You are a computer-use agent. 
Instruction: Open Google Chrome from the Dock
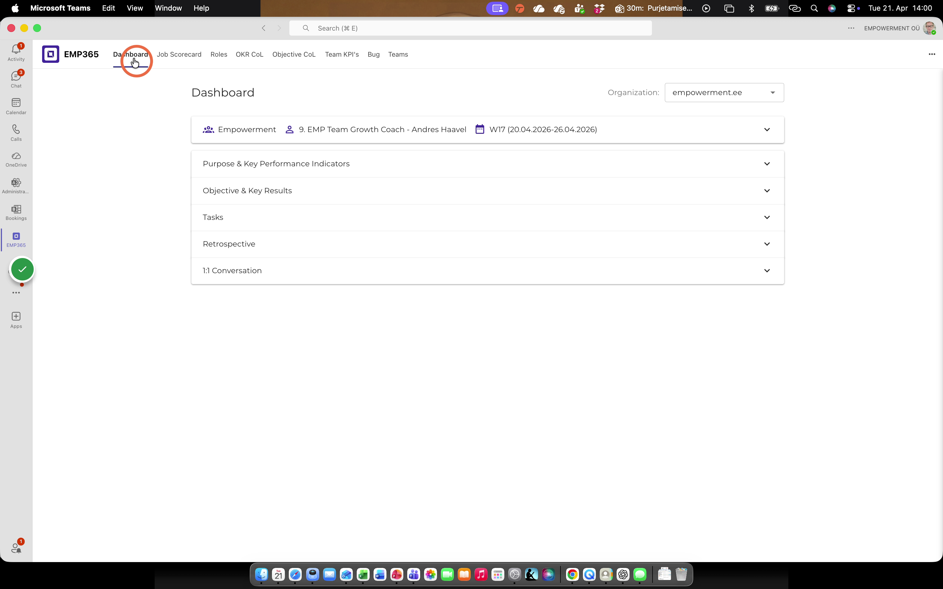(572, 574)
